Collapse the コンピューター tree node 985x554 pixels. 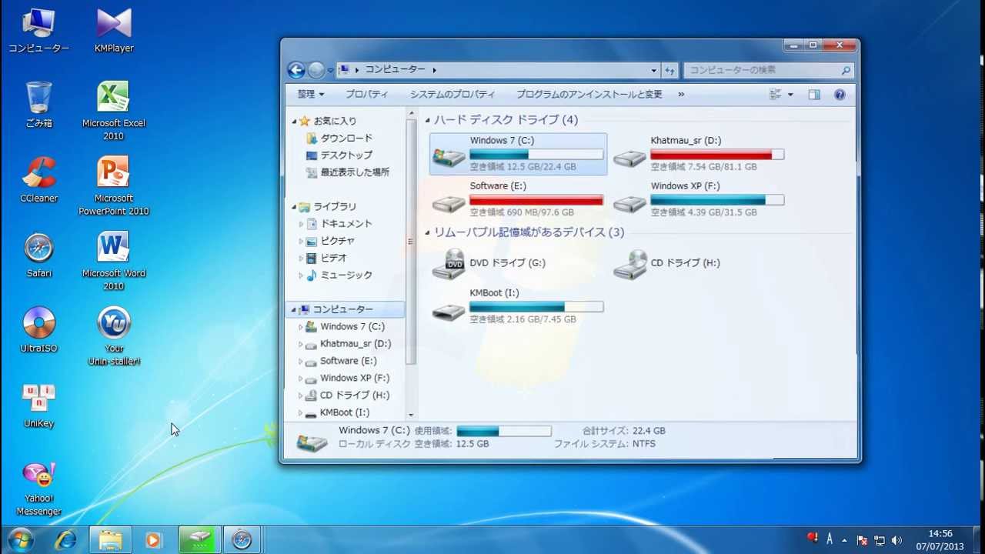click(x=294, y=310)
